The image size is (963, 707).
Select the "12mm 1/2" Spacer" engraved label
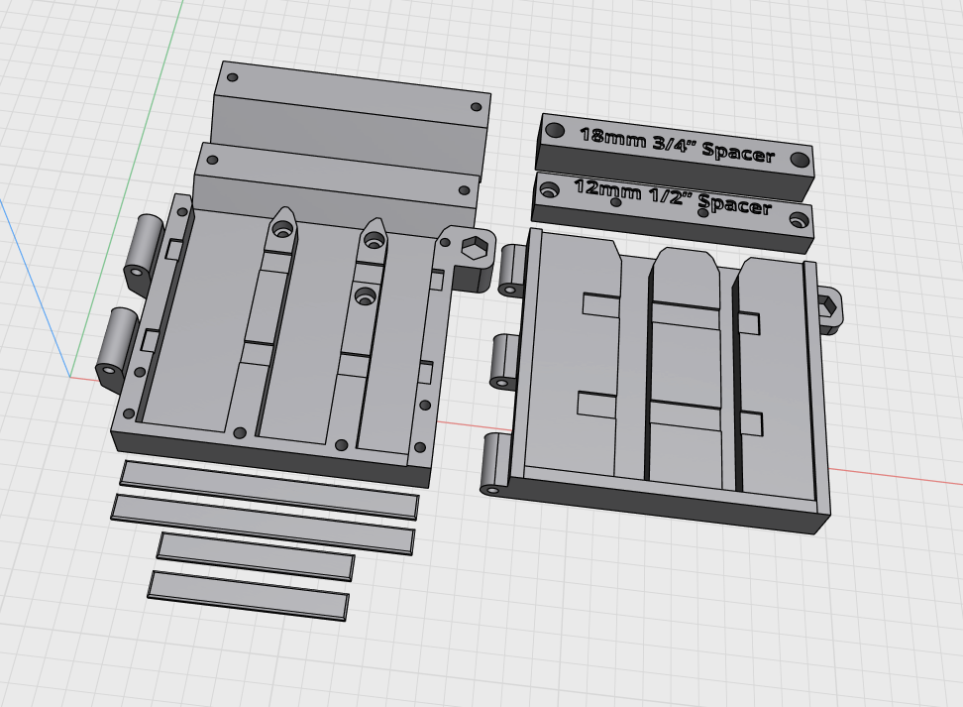point(673,196)
